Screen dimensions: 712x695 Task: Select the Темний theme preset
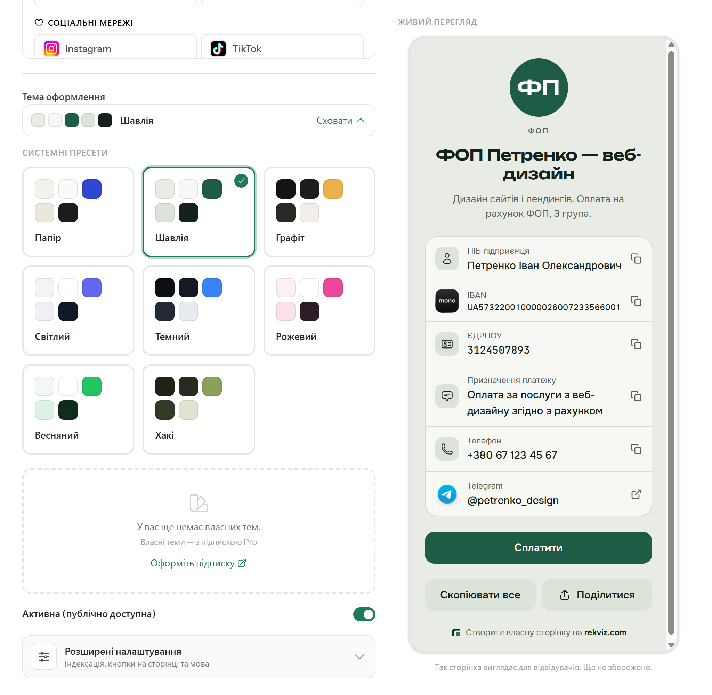tap(199, 310)
